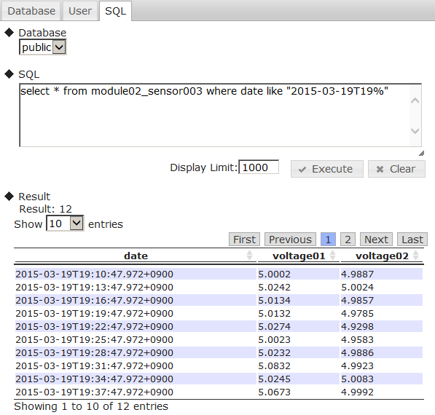Click the date column sort arrows icon
Image resolution: width=435 pixels, height=415 pixels.
[x=250, y=256]
